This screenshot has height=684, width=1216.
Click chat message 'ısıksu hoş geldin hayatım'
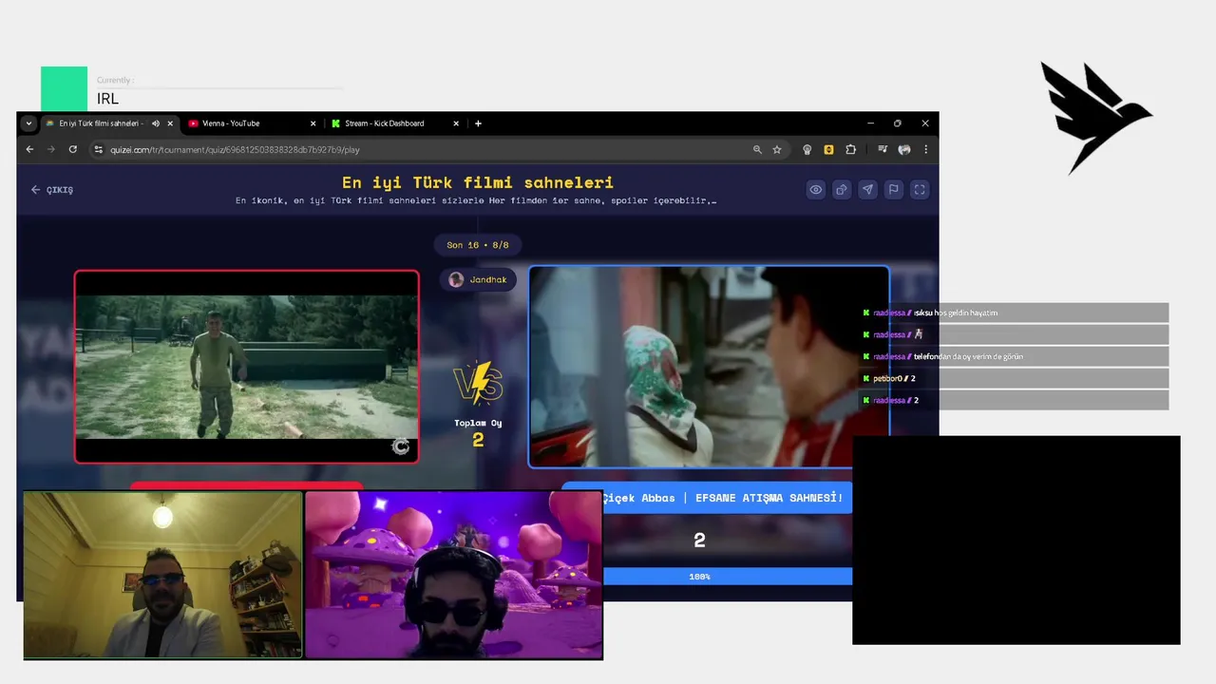point(956,313)
